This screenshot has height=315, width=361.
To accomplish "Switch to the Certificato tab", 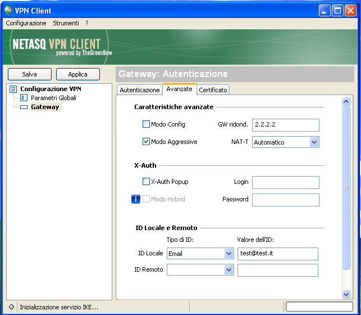I will pyautogui.click(x=213, y=90).
